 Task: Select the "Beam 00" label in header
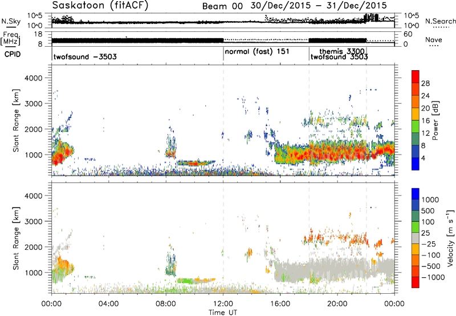point(222,6)
